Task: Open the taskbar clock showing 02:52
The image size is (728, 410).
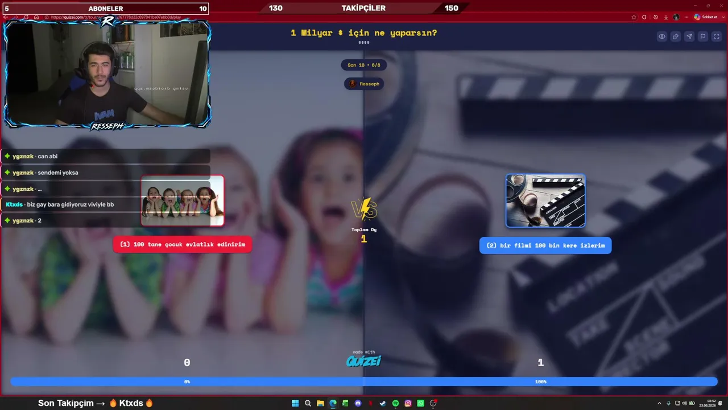Action: (707, 403)
